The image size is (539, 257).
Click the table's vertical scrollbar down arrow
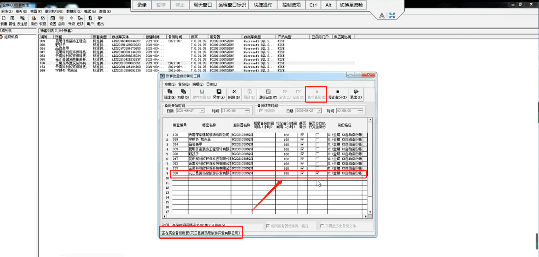coord(370,212)
